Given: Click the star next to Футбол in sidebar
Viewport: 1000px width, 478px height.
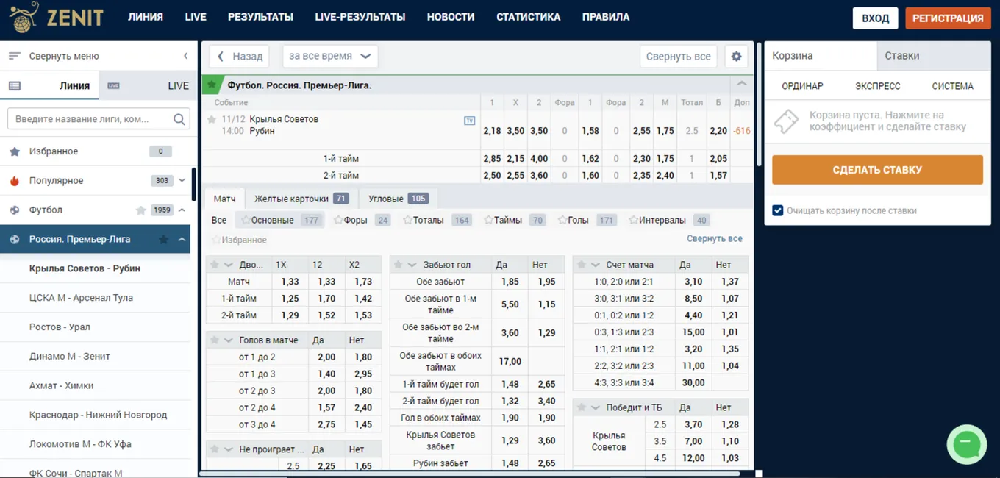Looking at the screenshot, I should point(141,210).
